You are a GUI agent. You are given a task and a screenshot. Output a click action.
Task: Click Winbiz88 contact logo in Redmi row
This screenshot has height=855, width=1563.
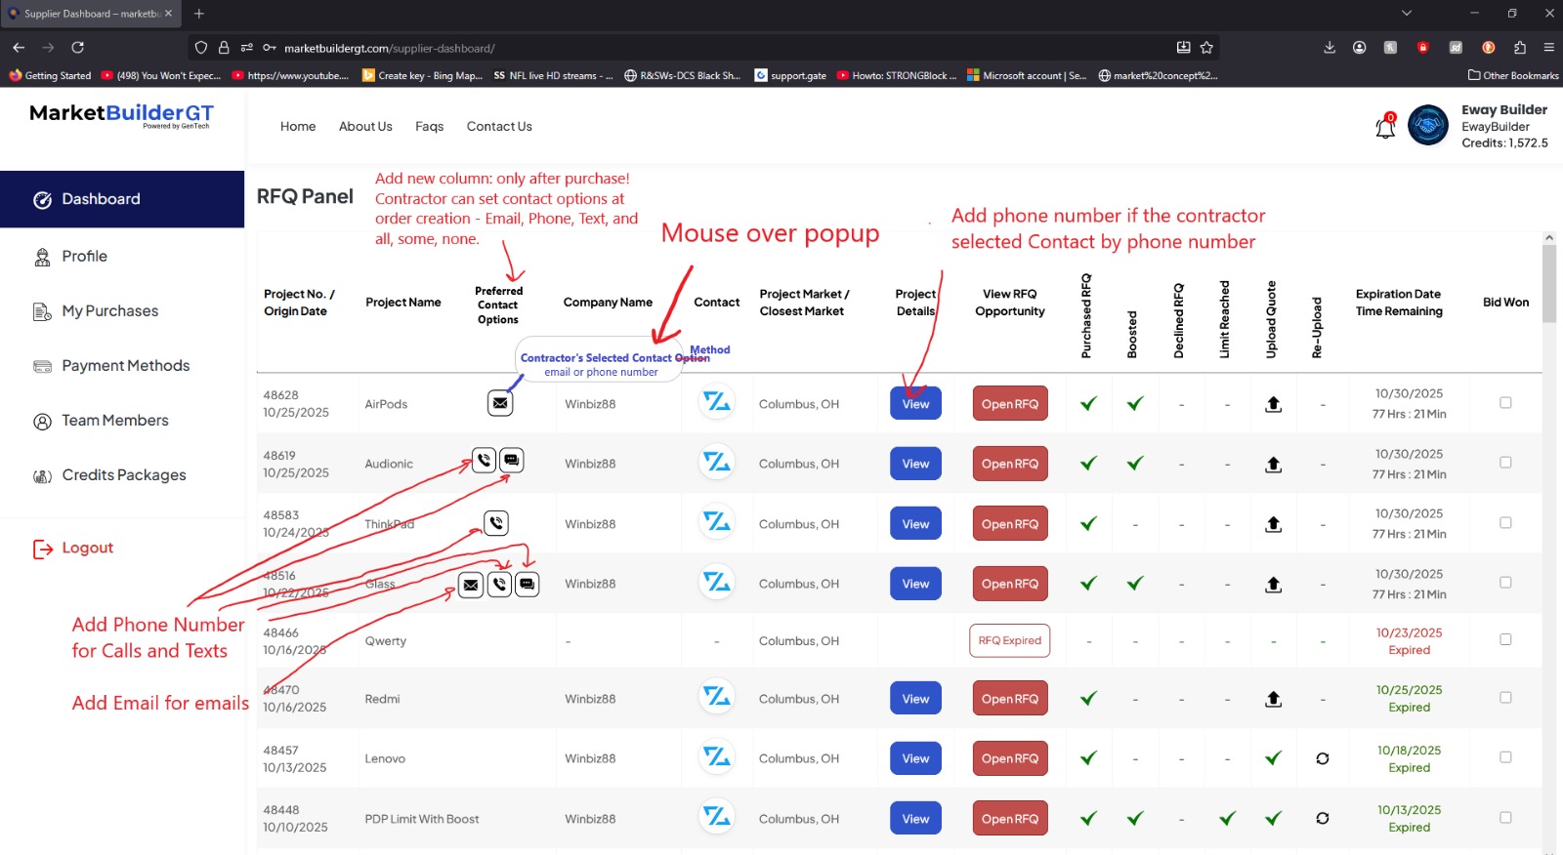[x=717, y=698]
